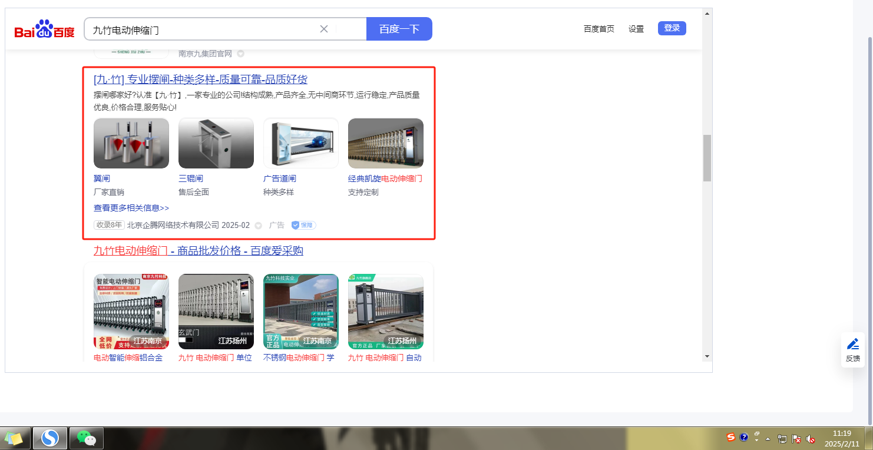Open the 九竹科技实业 product image
This screenshot has width=873, height=450.
pyautogui.click(x=301, y=312)
